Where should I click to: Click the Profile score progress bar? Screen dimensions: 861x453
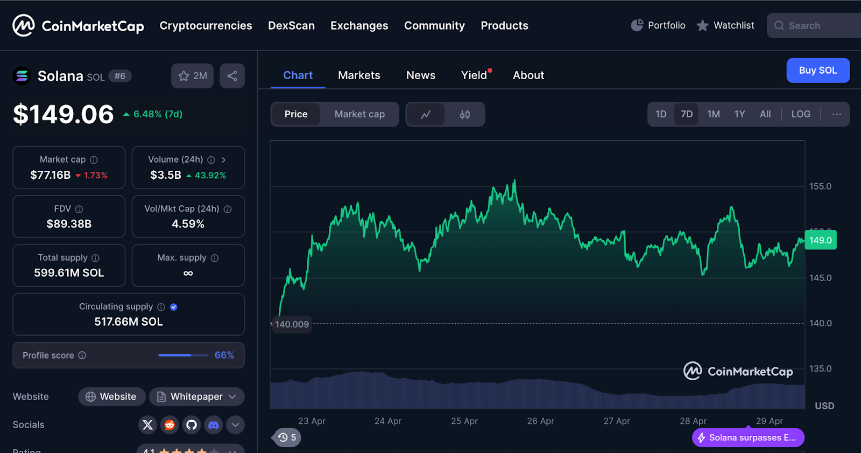point(183,356)
